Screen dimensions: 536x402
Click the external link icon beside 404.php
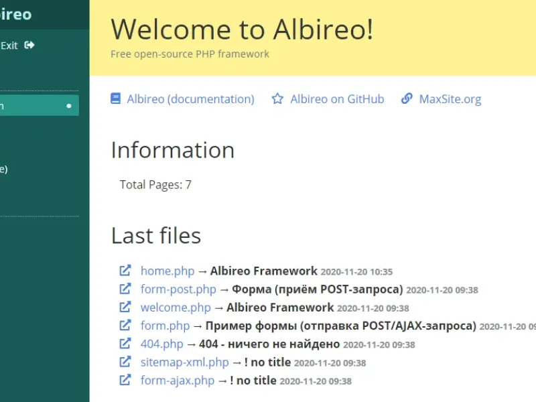125,344
